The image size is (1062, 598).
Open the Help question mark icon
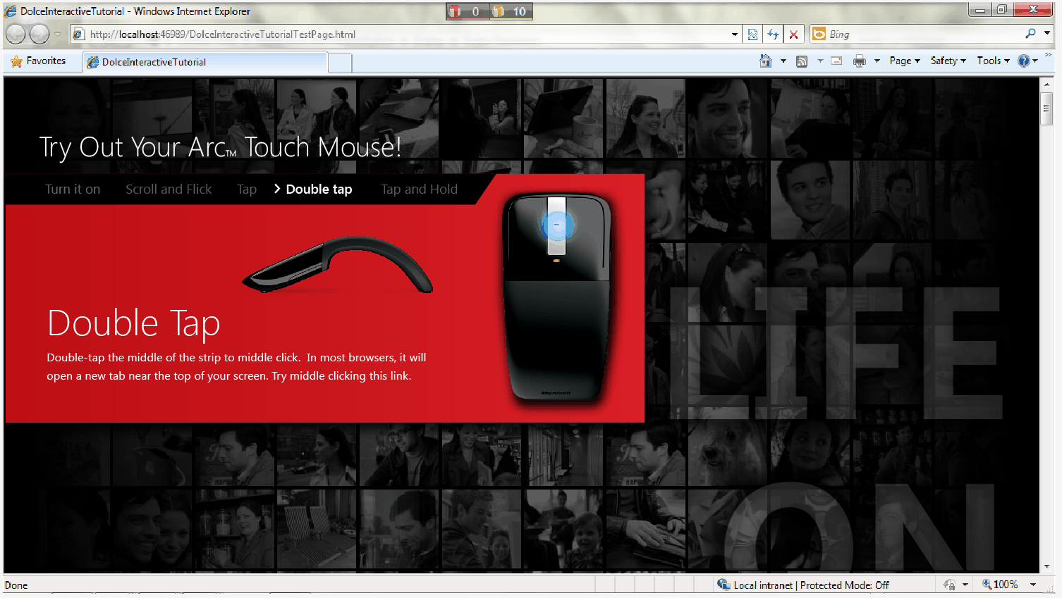point(1024,61)
